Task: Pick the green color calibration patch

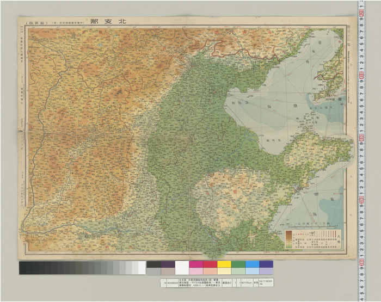Action: [238, 264]
